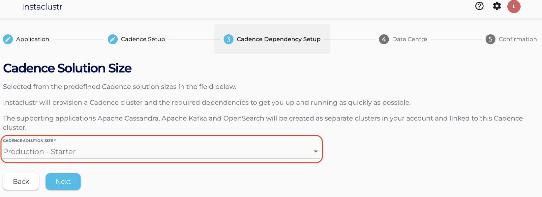The image size is (542, 197).
Task: Expand the Cadence Solution Size dropdown arrow
Action: (316, 152)
